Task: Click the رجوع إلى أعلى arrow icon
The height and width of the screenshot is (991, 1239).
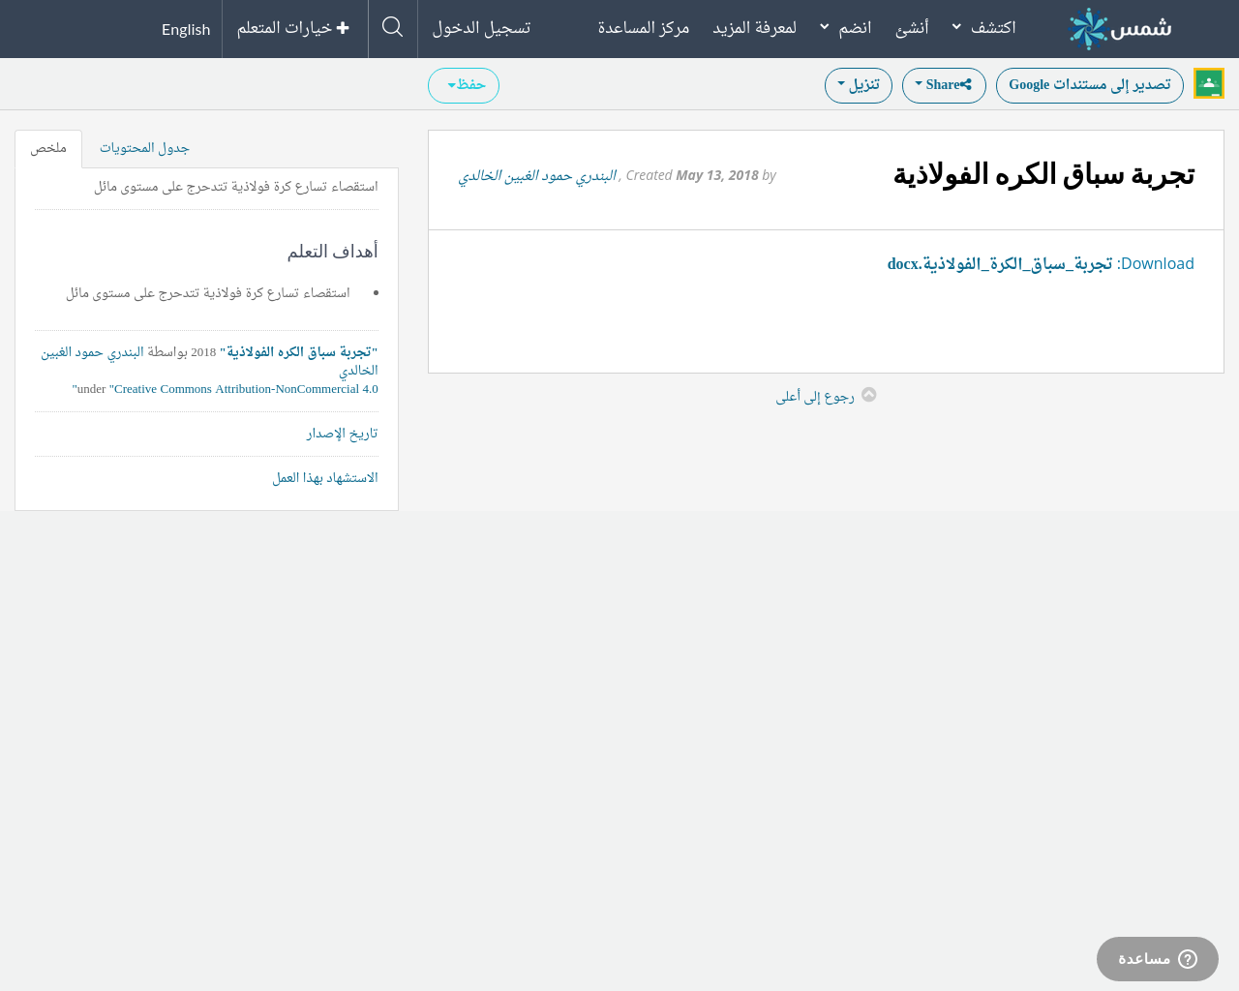Action: 869,395
